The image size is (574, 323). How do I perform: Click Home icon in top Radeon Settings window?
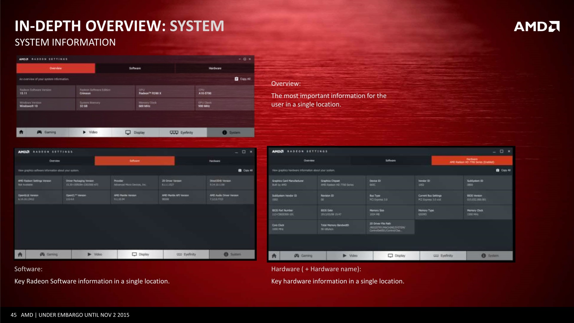(21, 132)
